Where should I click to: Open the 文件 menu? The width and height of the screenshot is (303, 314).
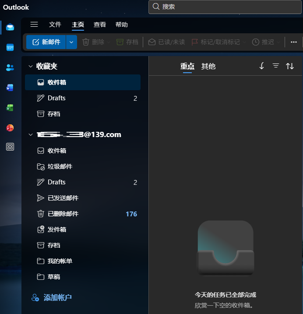[55, 25]
